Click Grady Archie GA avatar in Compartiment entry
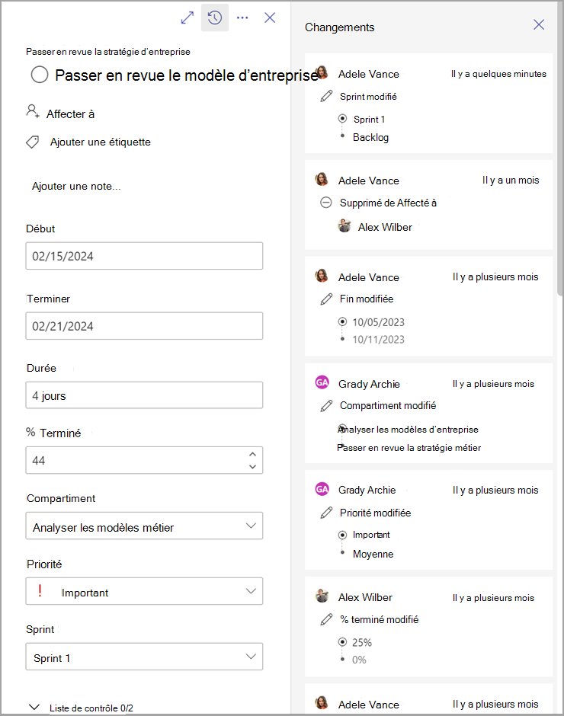564x716 pixels. (322, 382)
